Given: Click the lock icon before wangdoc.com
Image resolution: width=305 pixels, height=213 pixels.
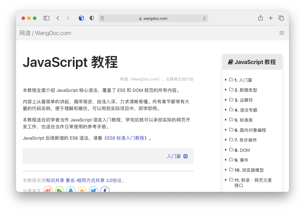Looking at the screenshot, I should click(140, 18).
